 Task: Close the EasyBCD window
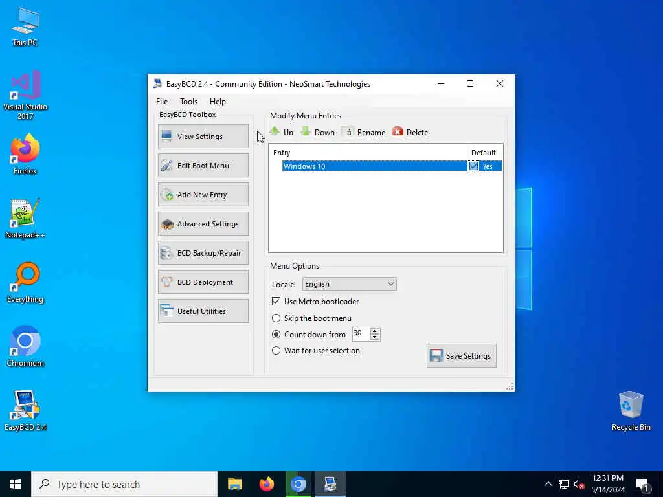point(500,83)
